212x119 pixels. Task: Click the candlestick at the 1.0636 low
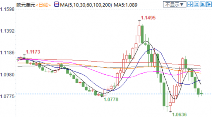click(x=170, y=104)
